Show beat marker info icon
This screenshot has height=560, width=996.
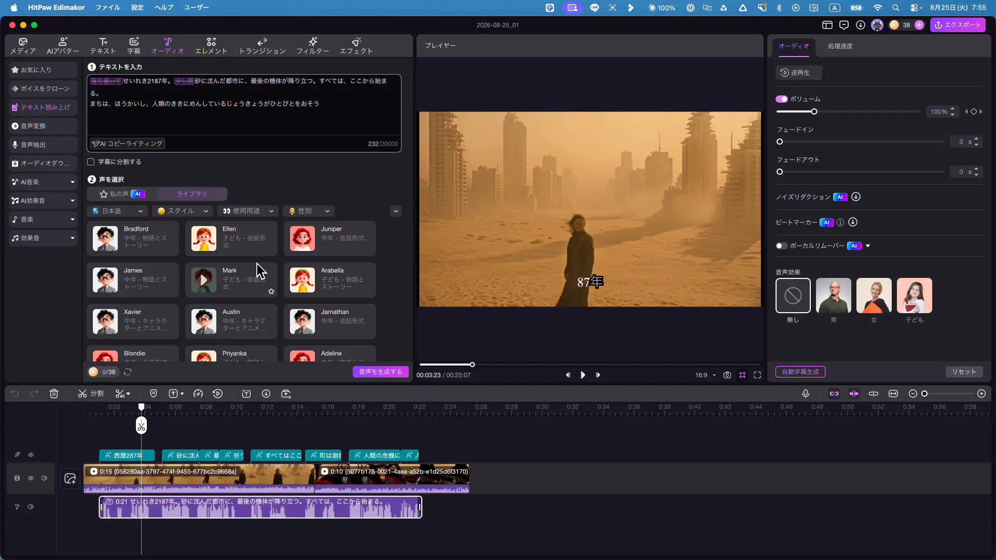(x=840, y=222)
